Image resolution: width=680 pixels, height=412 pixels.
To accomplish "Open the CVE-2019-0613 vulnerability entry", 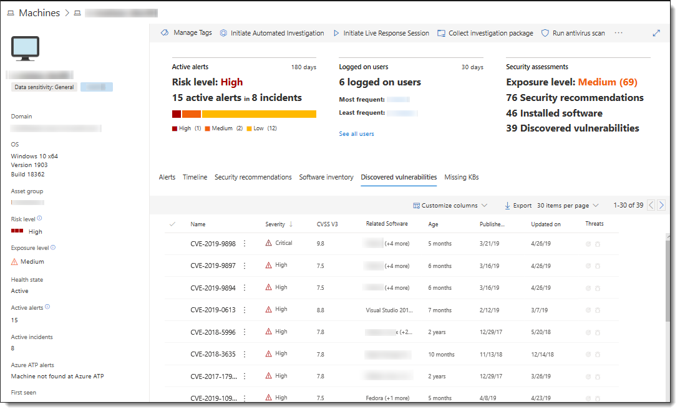I will 213,310.
